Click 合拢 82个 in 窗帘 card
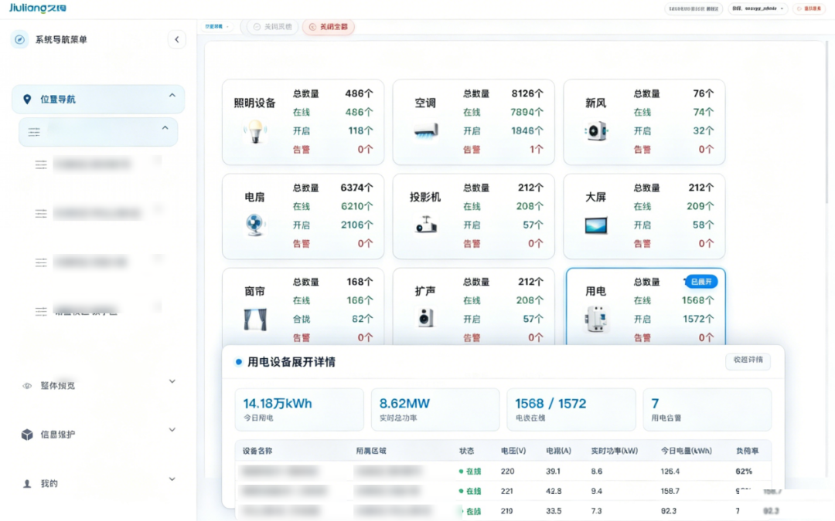The height and width of the screenshot is (521, 835). (332, 319)
